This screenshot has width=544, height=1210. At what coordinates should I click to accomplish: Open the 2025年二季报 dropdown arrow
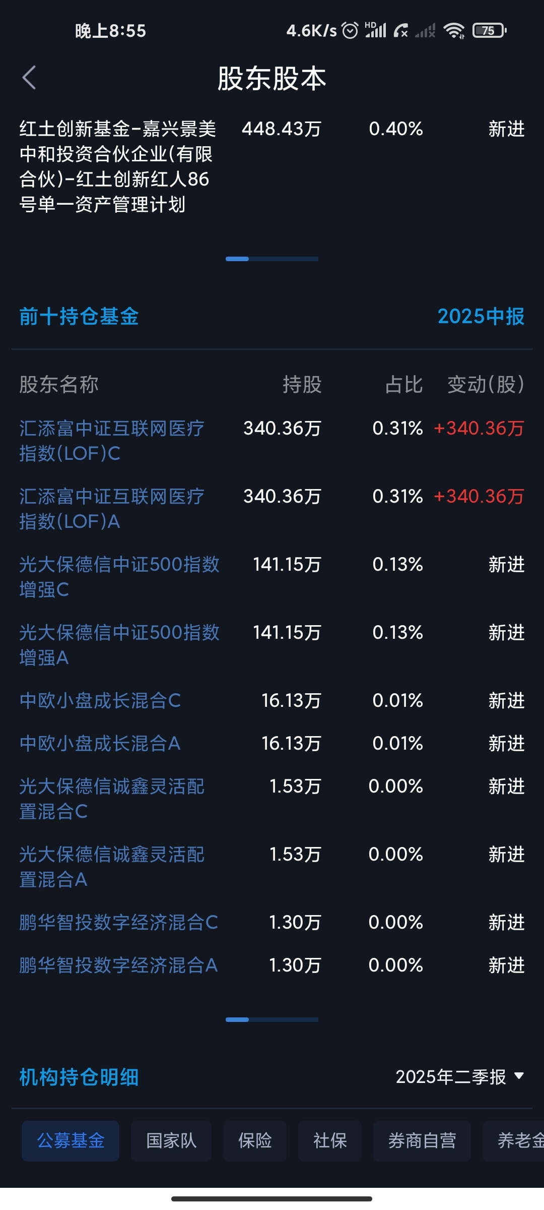click(519, 1076)
